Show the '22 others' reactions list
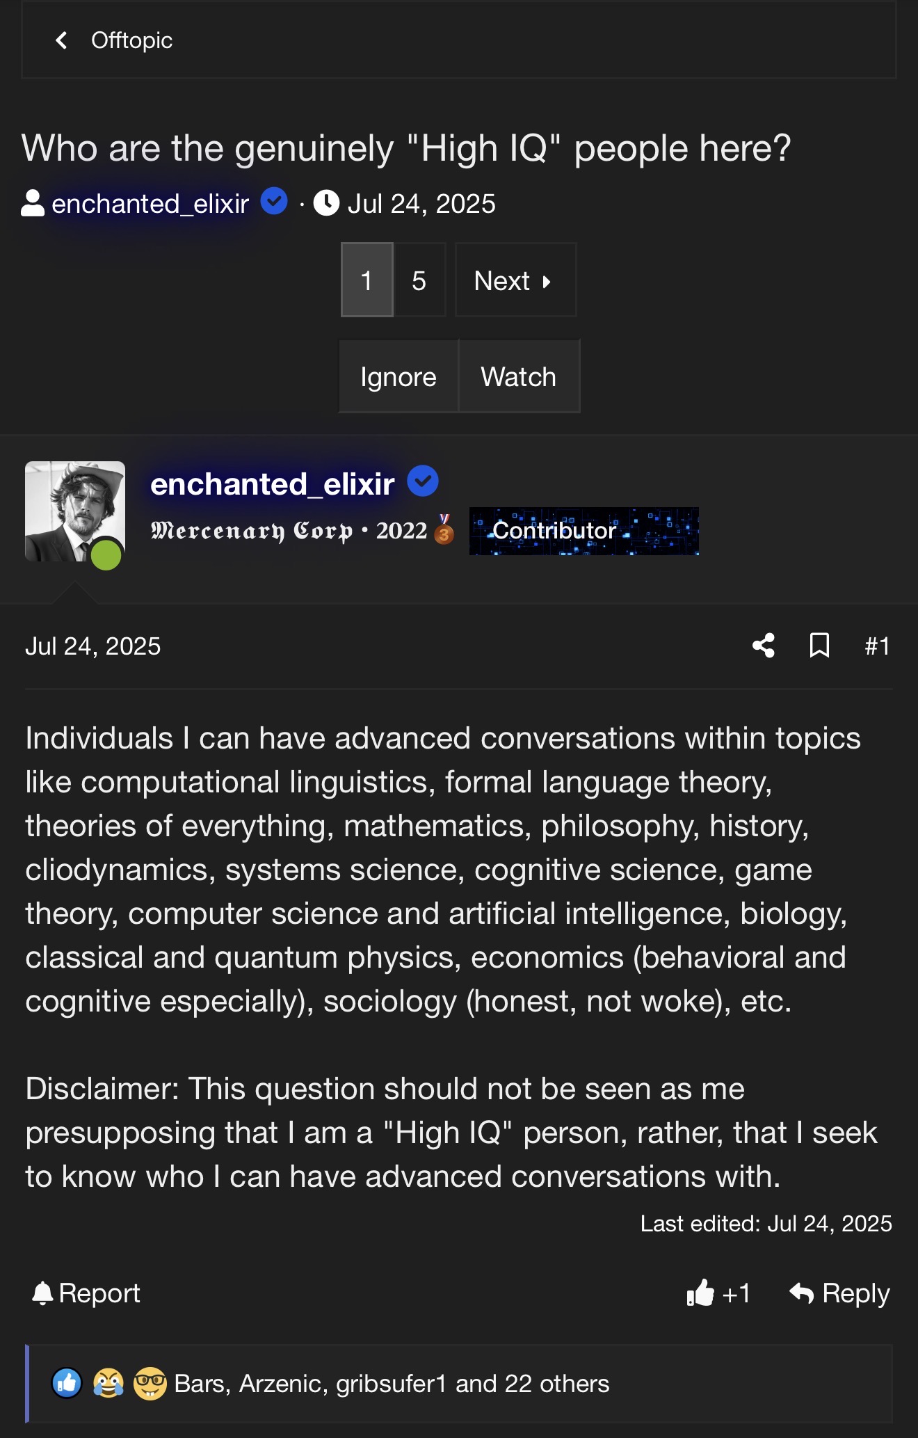Image resolution: width=918 pixels, height=1438 pixels. (x=556, y=1383)
